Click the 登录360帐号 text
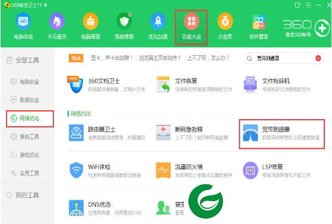This screenshot has height=224, width=332. [298, 35]
